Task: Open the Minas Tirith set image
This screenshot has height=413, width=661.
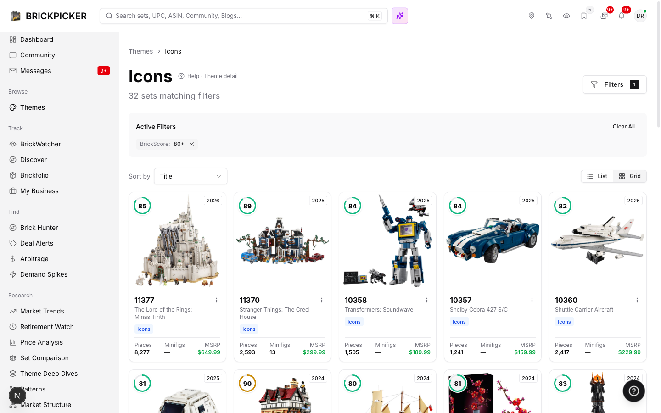Action: tap(178, 240)
